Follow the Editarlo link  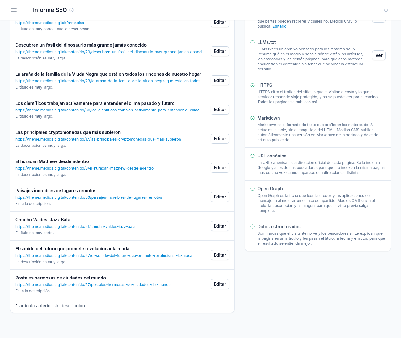coord(279,26)
